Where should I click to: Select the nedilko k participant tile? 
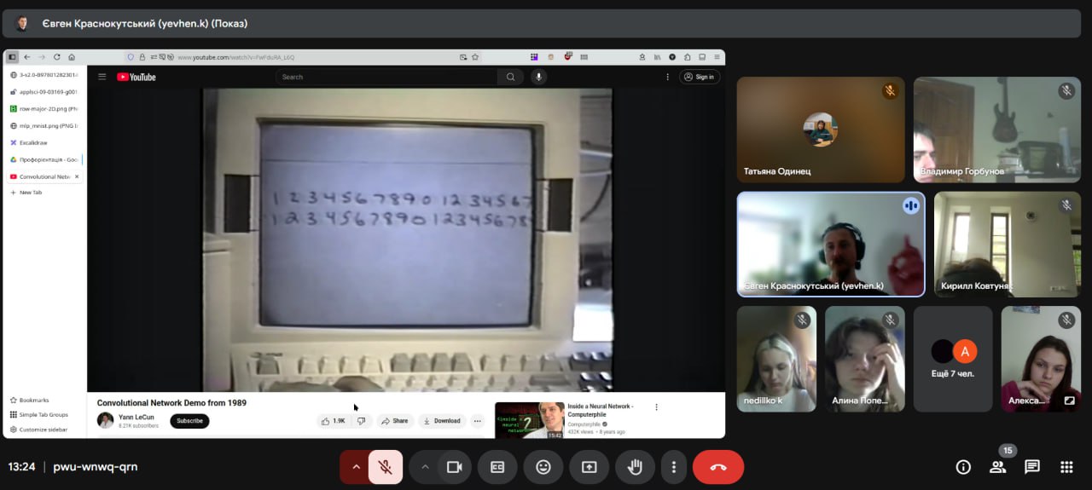[776, 359]
